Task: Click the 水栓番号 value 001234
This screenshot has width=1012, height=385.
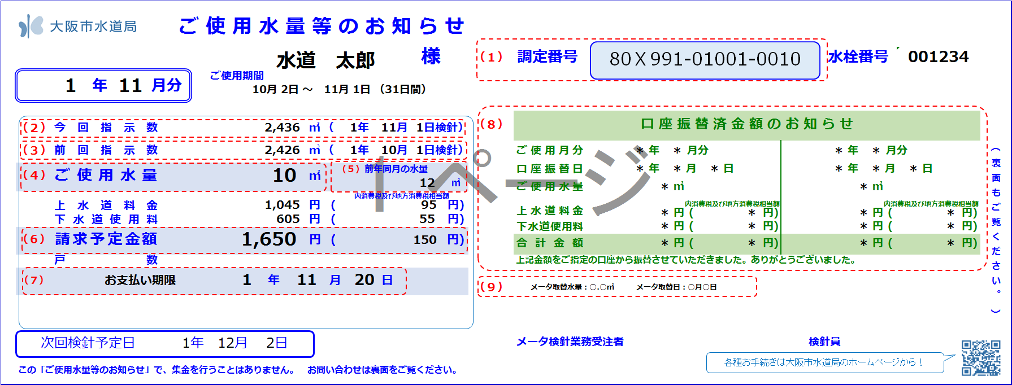Action: 938,57
